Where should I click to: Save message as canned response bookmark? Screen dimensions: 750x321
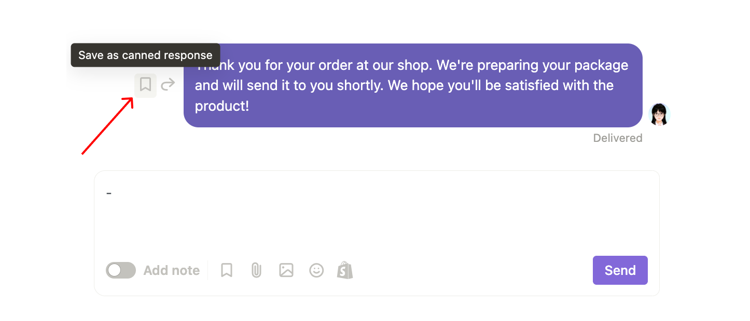click(145, 84)
